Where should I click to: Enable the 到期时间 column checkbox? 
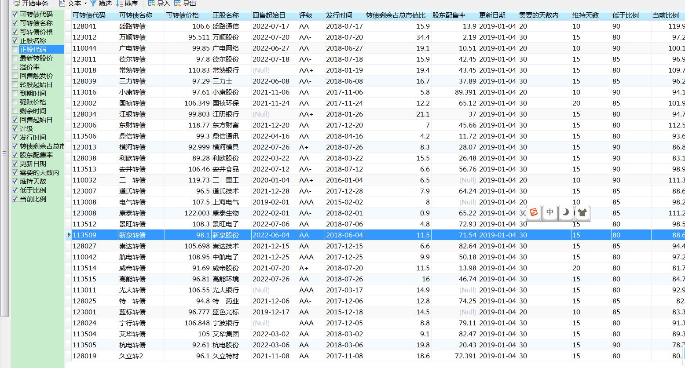[15, 93]
